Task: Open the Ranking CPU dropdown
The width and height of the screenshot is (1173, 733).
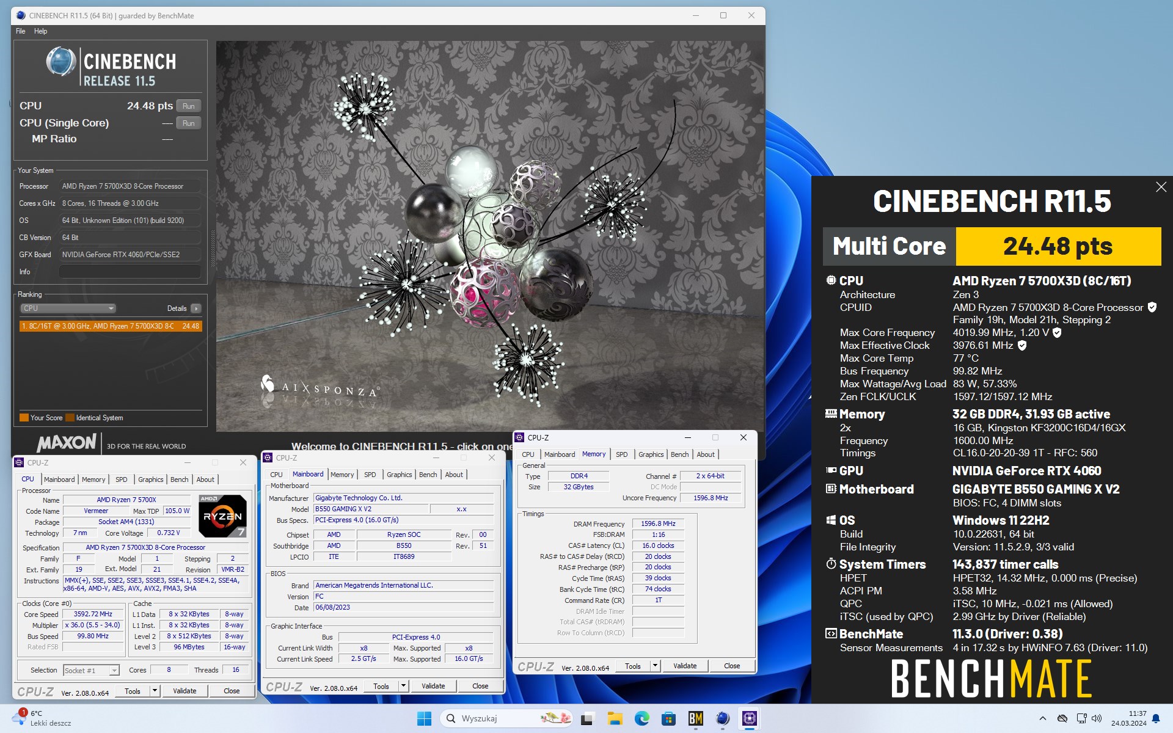Action: click(68, 308)
